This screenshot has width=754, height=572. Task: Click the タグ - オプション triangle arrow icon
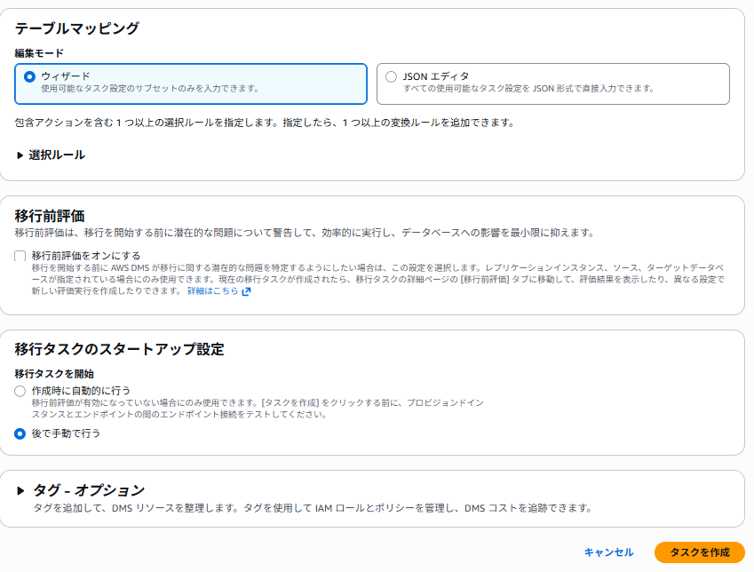20,490
